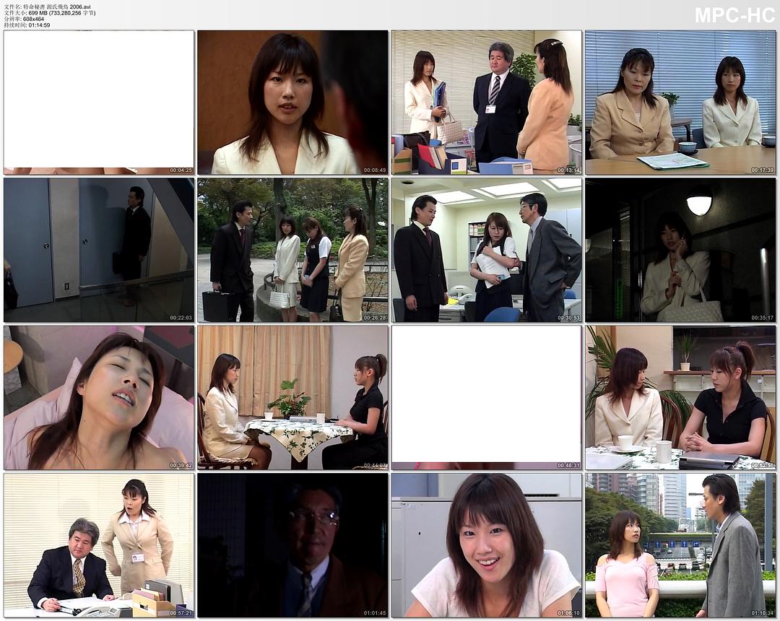Select the thumbnail timestamped 00:39:42
Screen dimensions: 780x621
click(x=99, y=398)
